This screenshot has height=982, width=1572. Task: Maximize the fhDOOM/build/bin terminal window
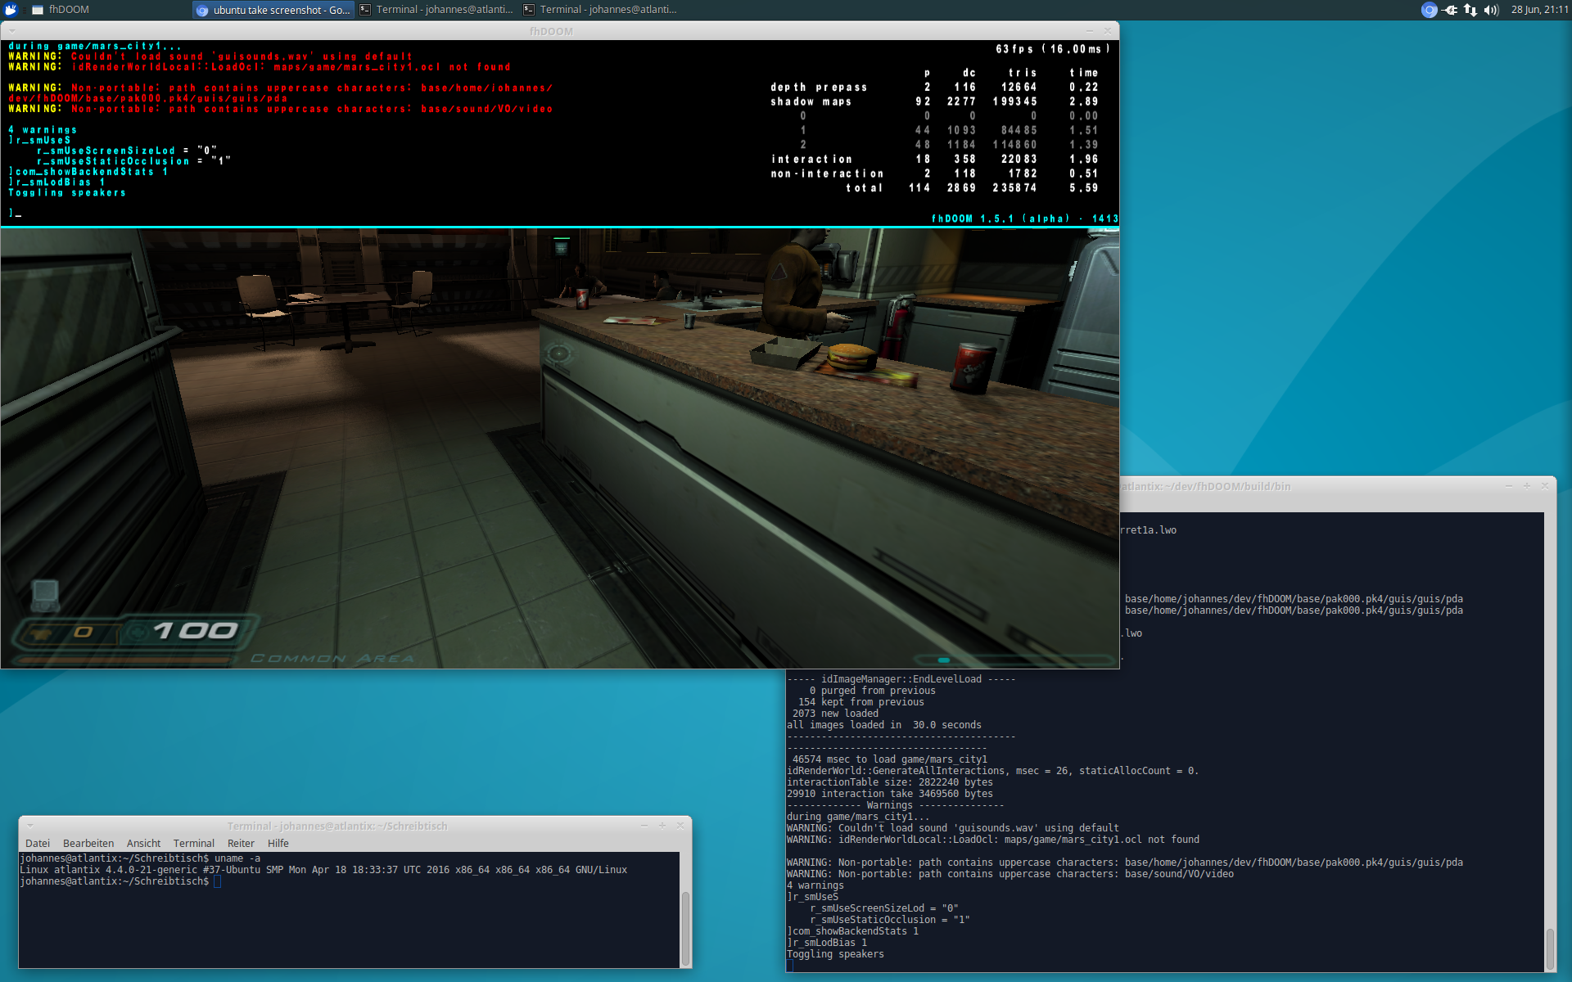coord(1526,486)
